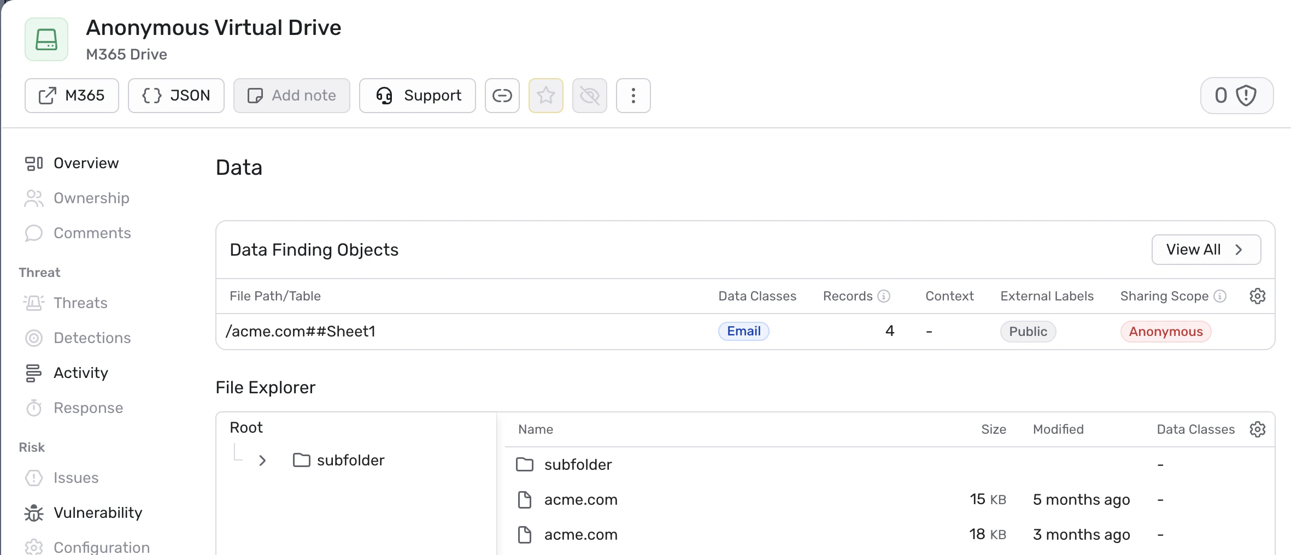Open the Activity section
The image size is (1291, 555).
coord(81,373)
